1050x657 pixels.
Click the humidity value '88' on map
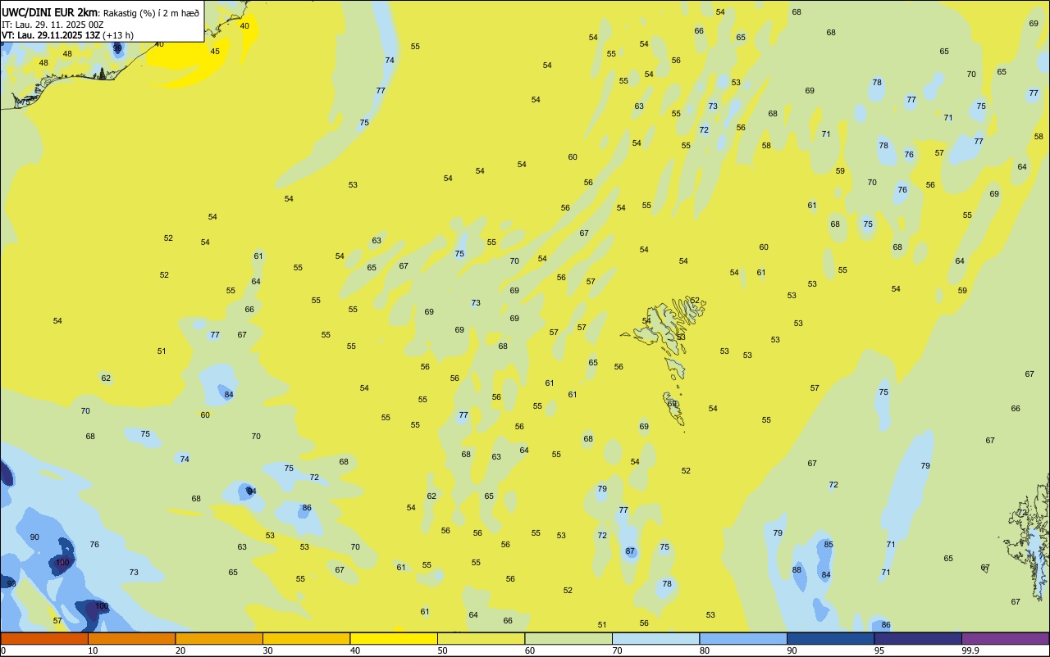[797, 570]
